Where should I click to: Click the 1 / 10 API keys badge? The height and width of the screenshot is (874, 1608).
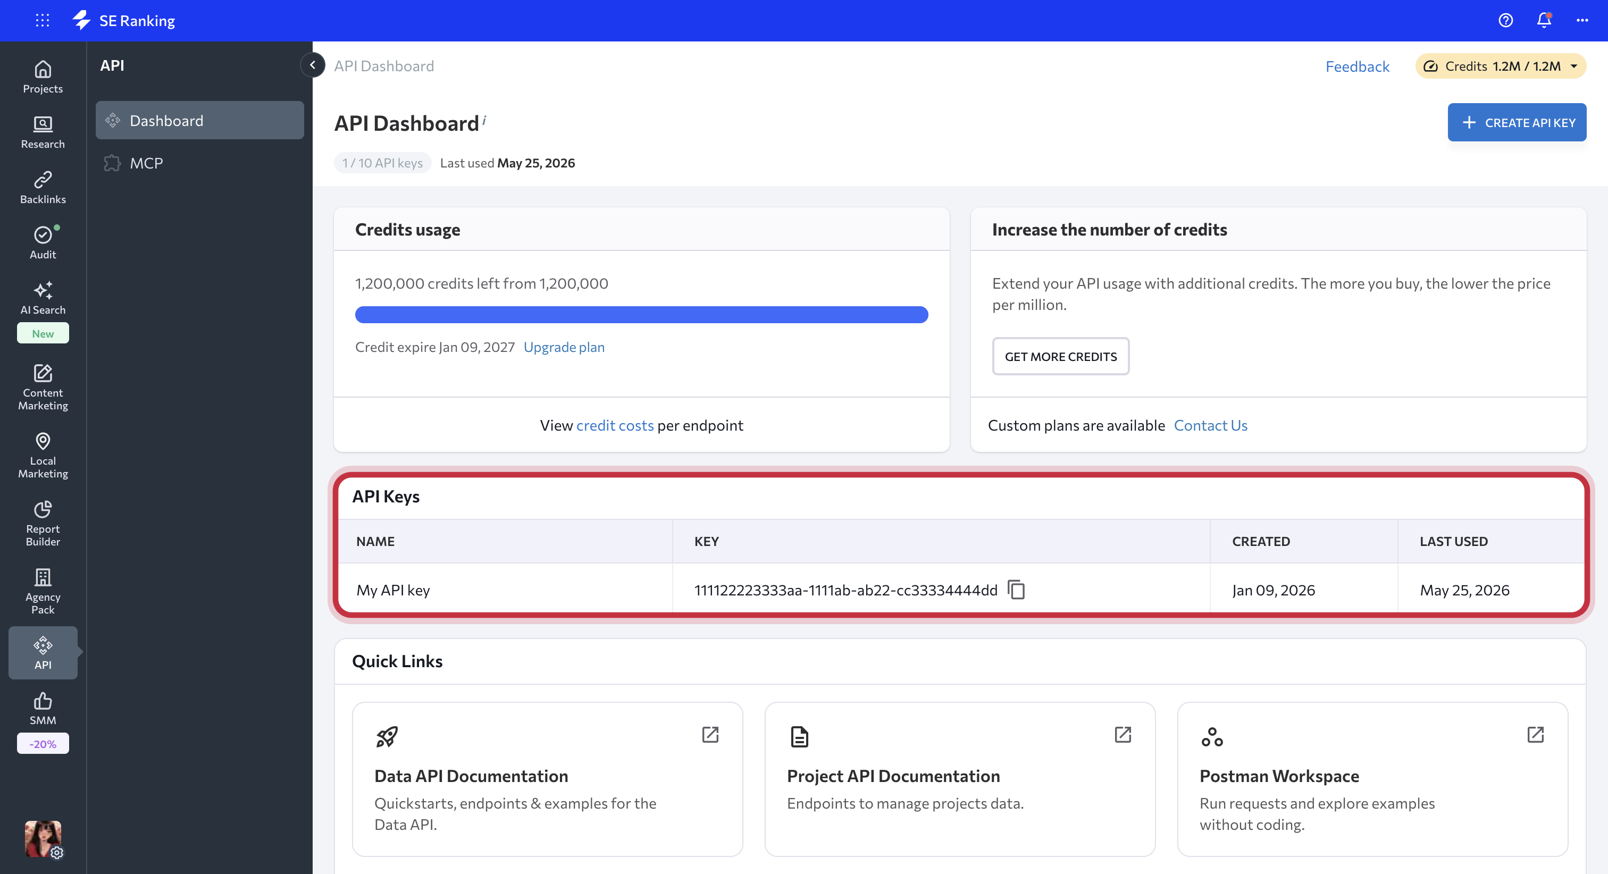(382, 162)
